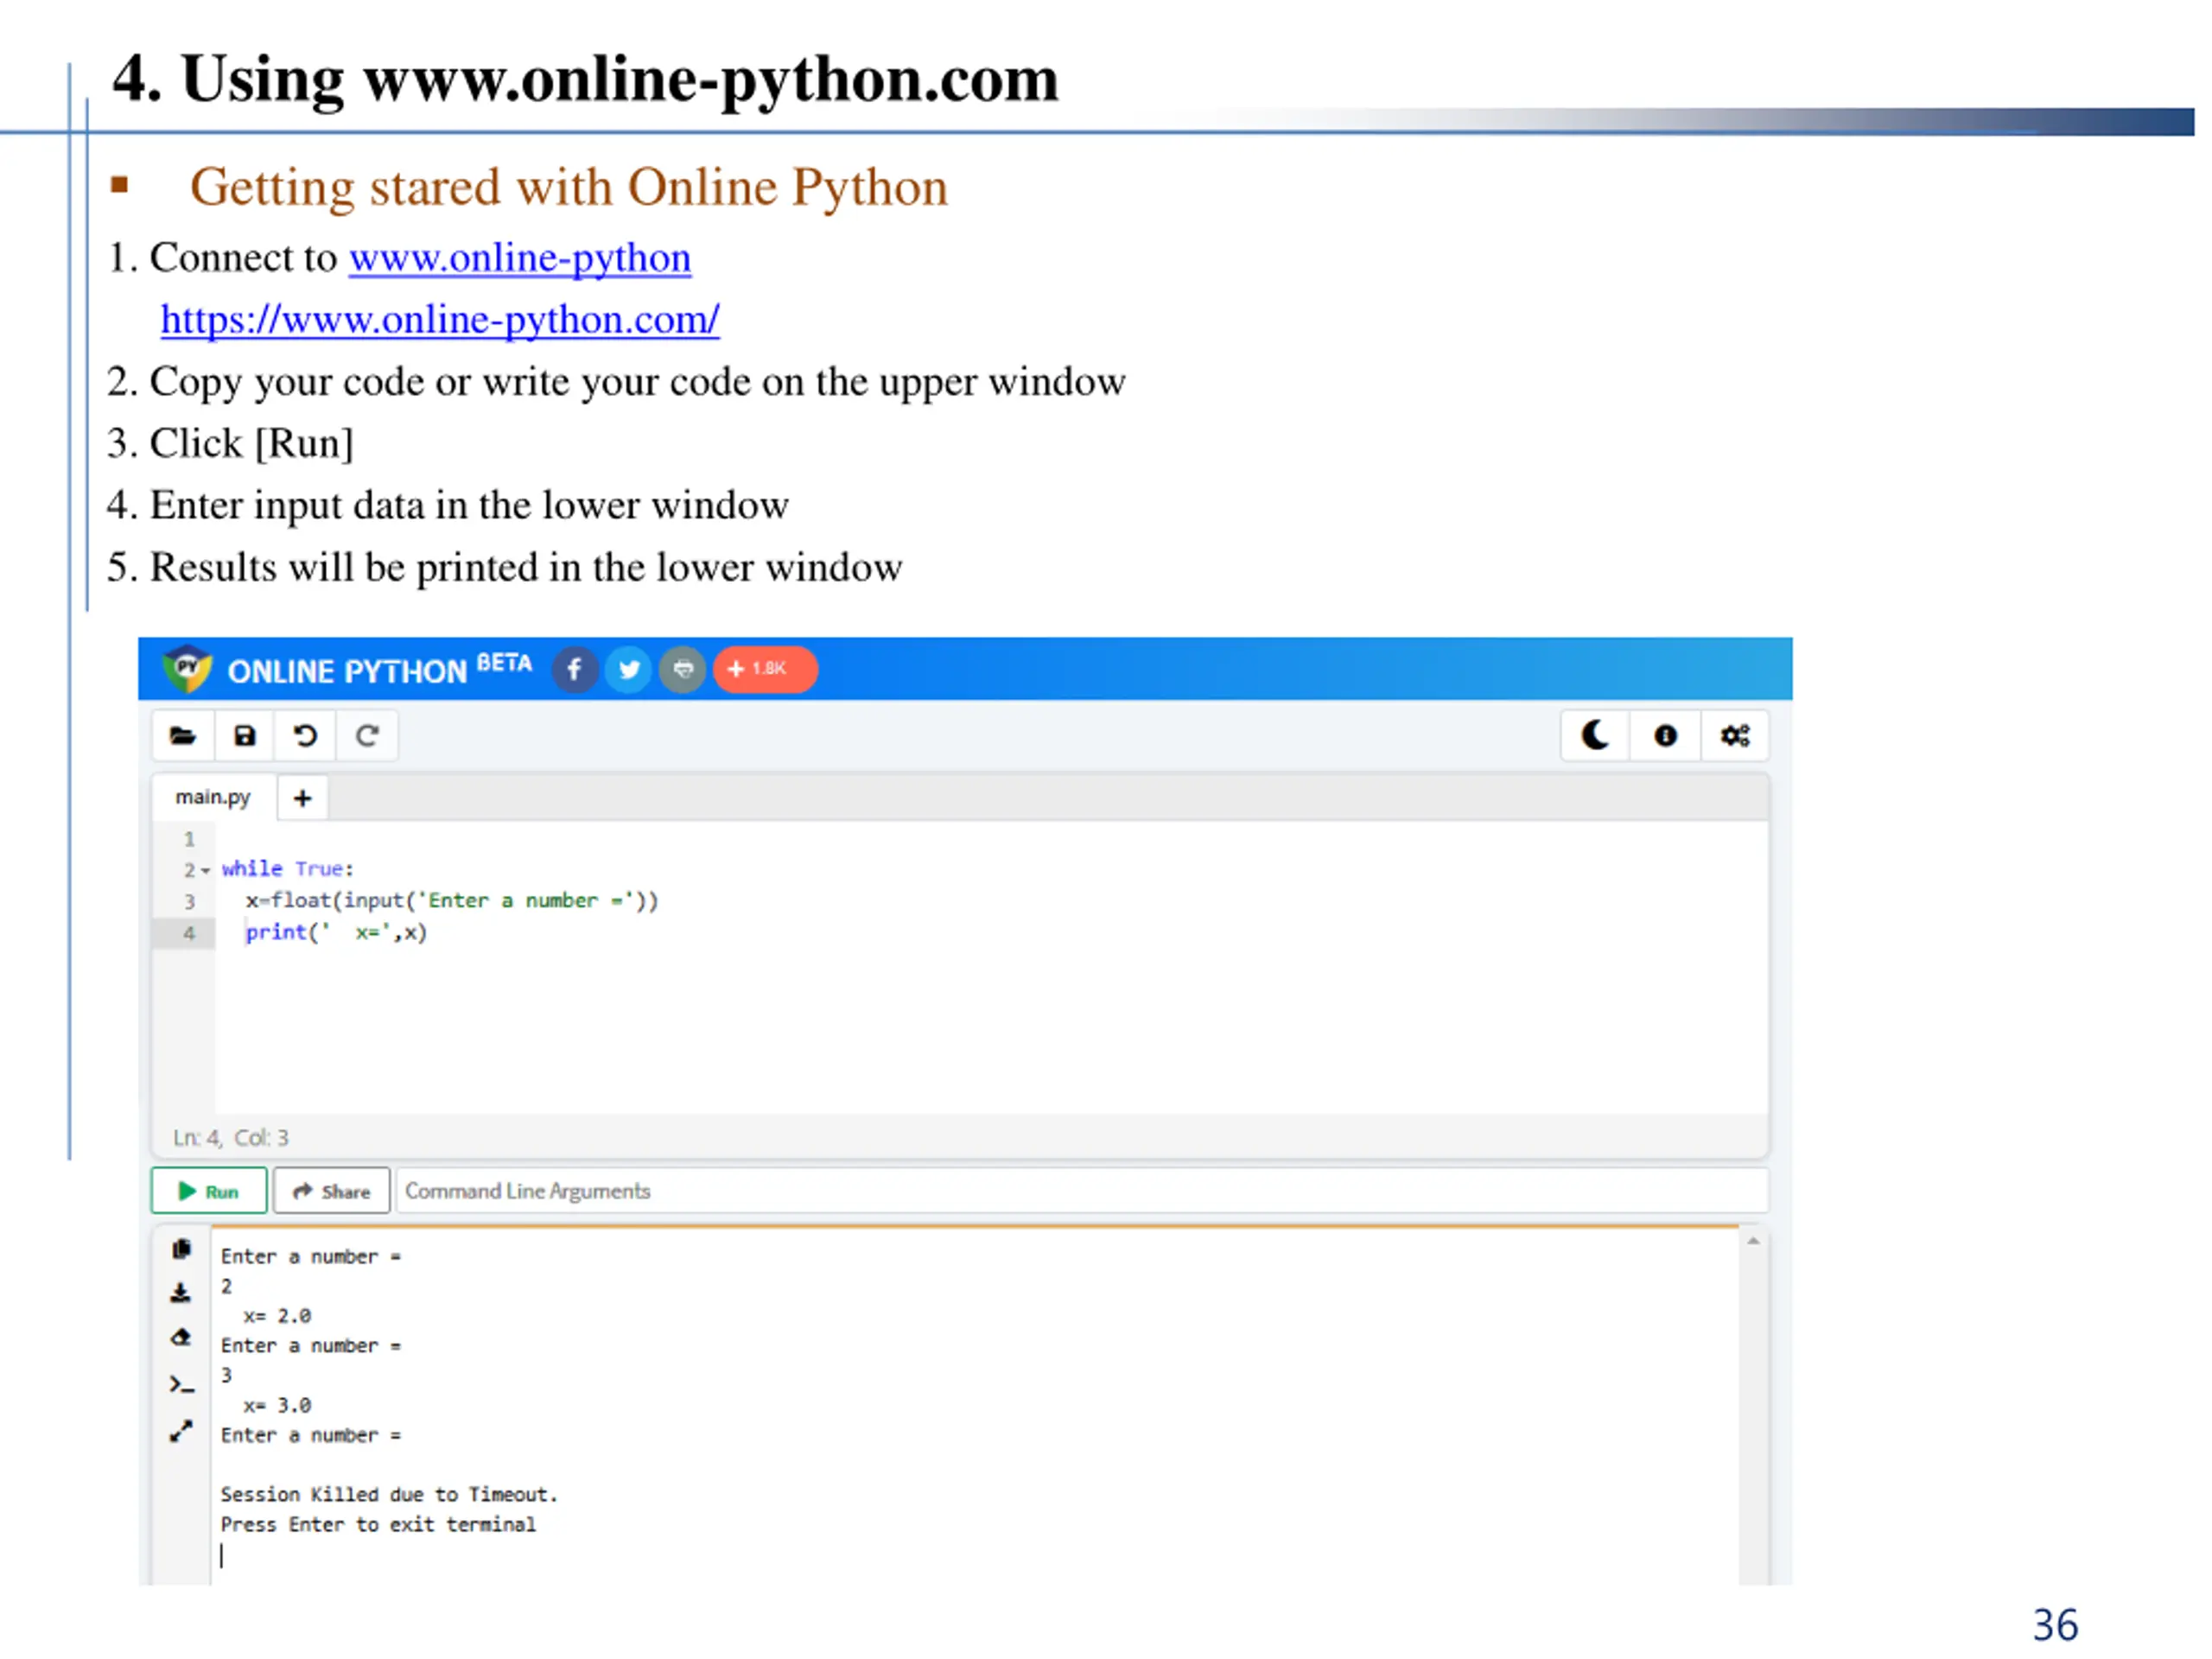This screenshot has width=2212, height=1659.
Task: Click the undo arrow icon
Action: point(306,737)
